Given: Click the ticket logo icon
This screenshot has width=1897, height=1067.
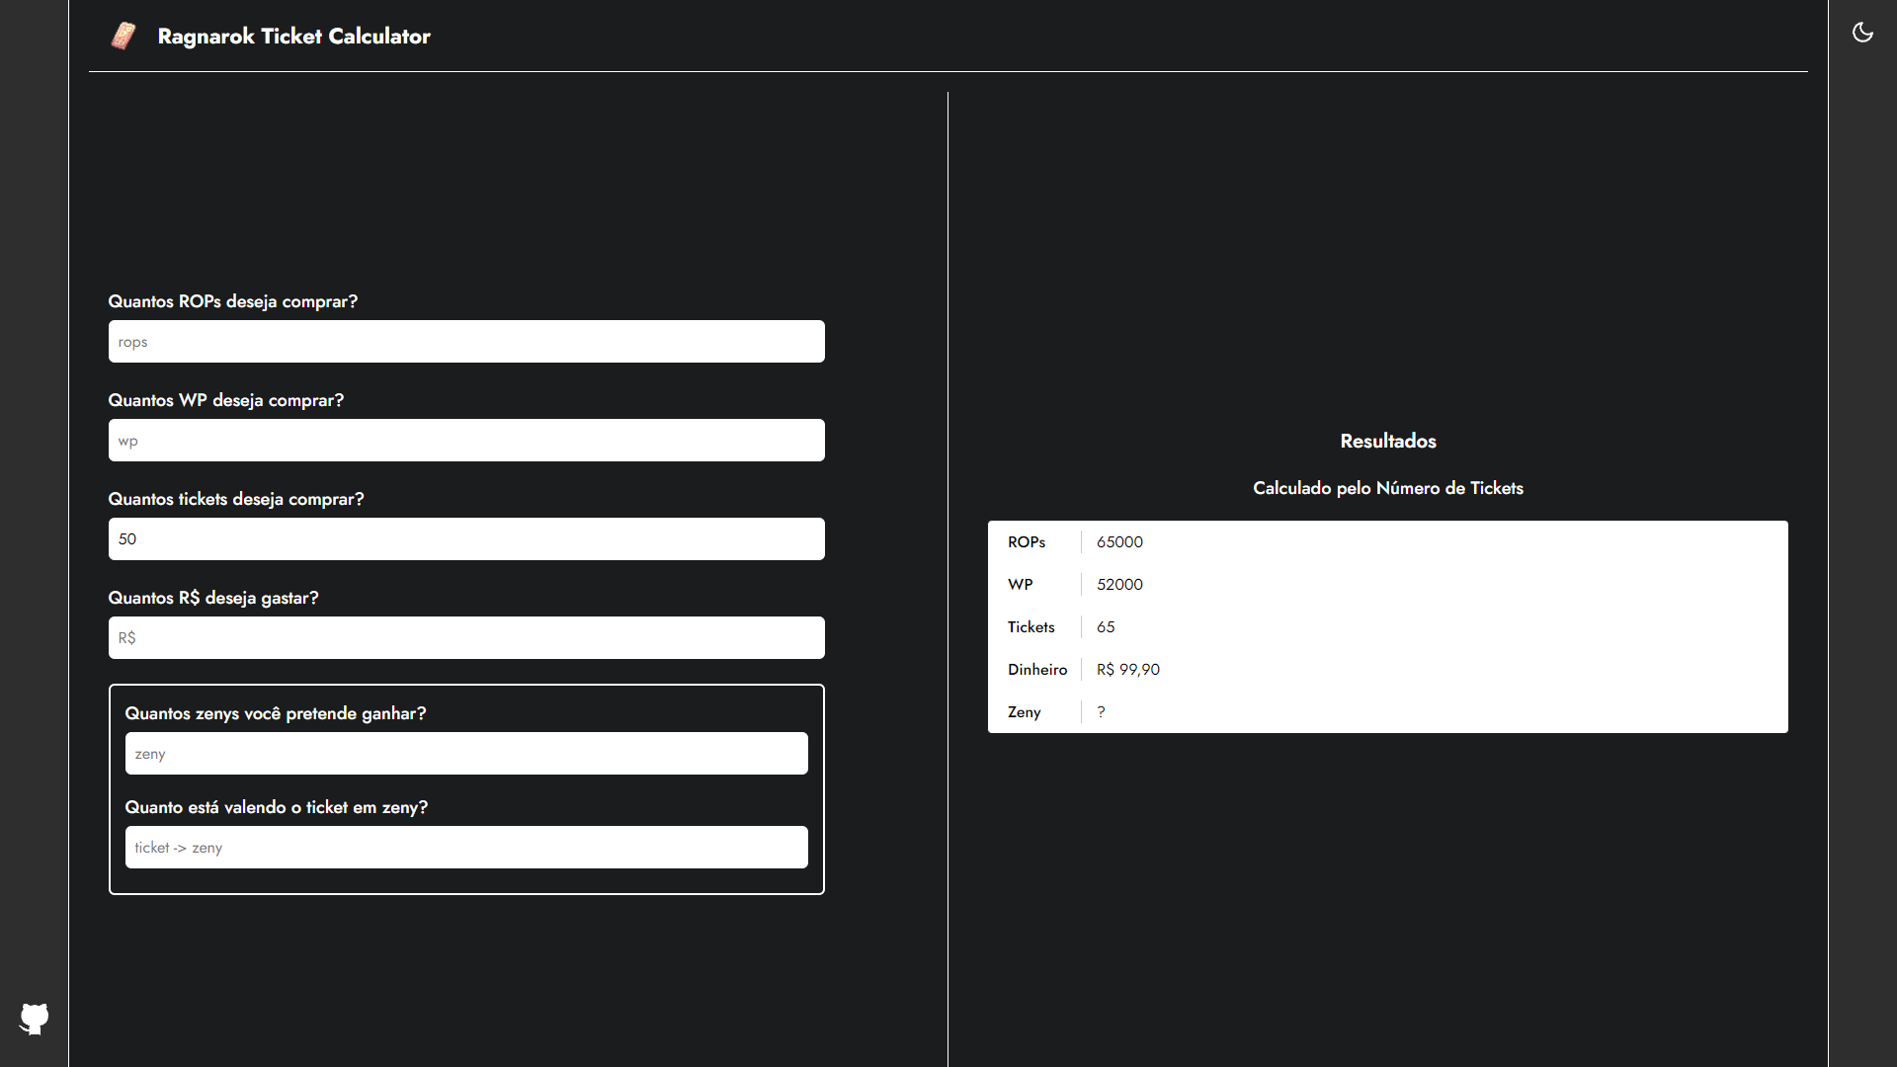Looking at the screenshot, I should pyautogui.click(x=124, y=37).
